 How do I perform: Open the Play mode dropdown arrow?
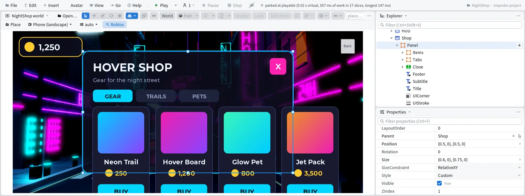176,5
